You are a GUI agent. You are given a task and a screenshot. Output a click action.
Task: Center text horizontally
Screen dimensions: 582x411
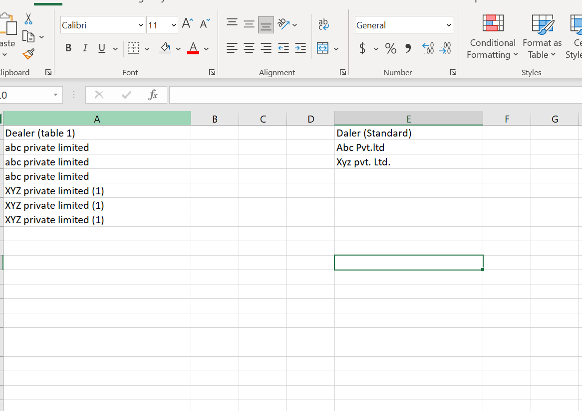[x=249, y=48]
